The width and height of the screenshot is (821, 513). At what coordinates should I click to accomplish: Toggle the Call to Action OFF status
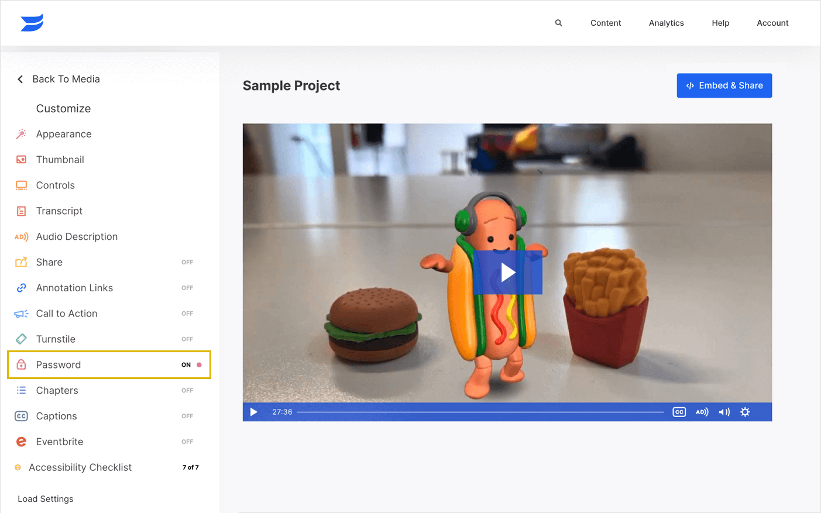(x=187, y=314)
